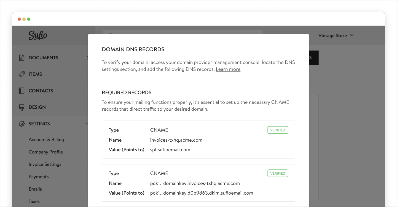Viewport: 397px width, 207px height.
Task: Select the Documents icon in sidebar
Action: (22, 58)
